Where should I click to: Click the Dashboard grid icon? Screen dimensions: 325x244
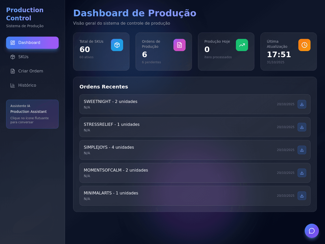click(13, 43)
